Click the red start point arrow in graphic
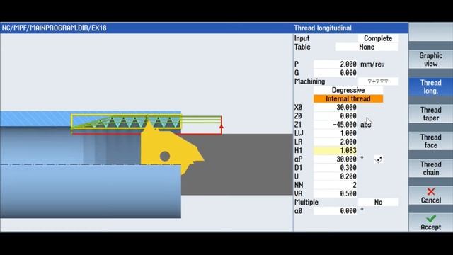Viewport: 453px width, 255px height. pyautogui.click(x=222, y=126)
